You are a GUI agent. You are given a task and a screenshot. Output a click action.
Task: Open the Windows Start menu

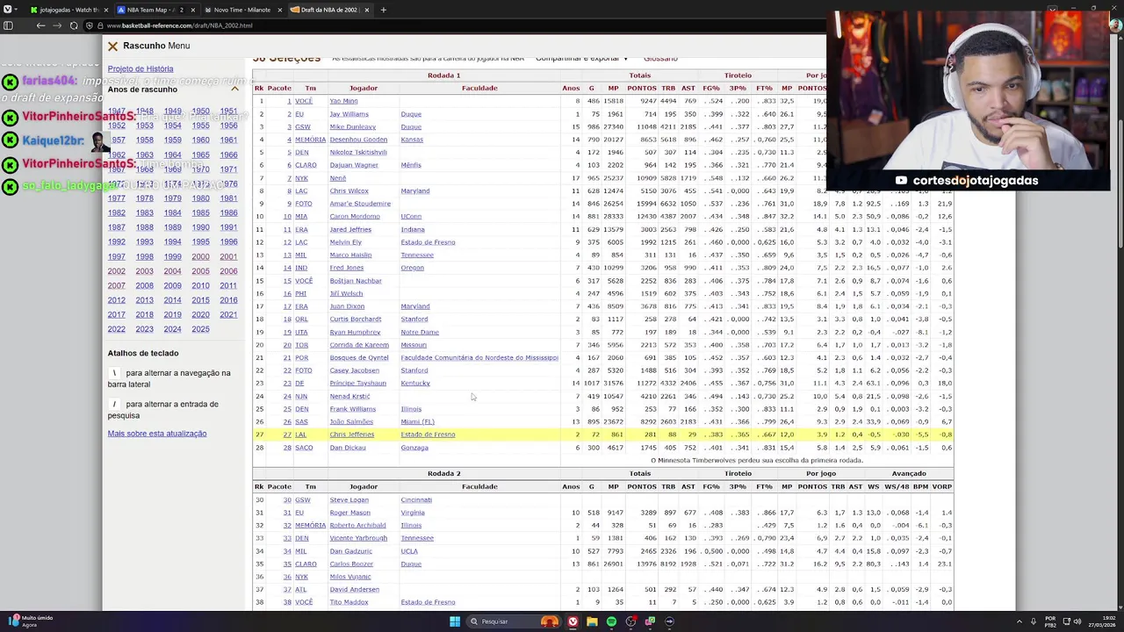[x=455, y=621]
